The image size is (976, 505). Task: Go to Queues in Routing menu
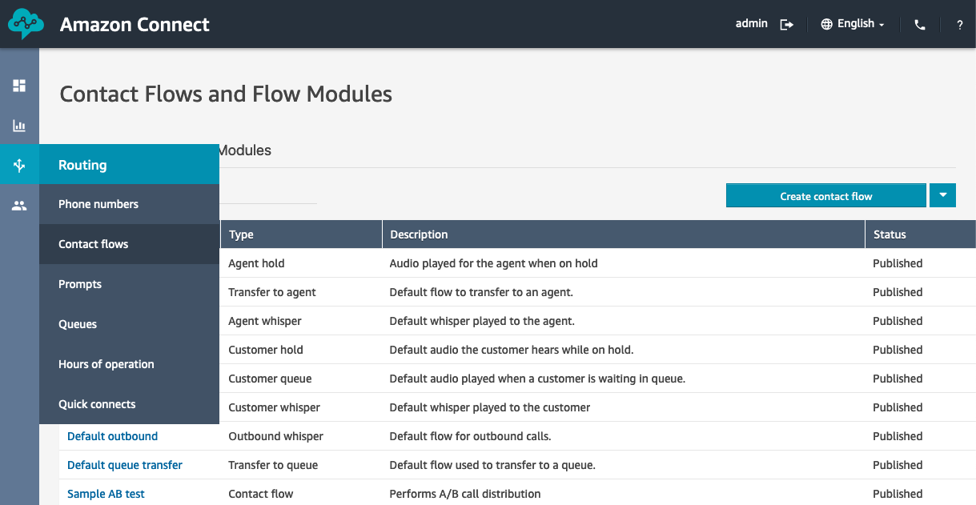(x=78, y=324)
